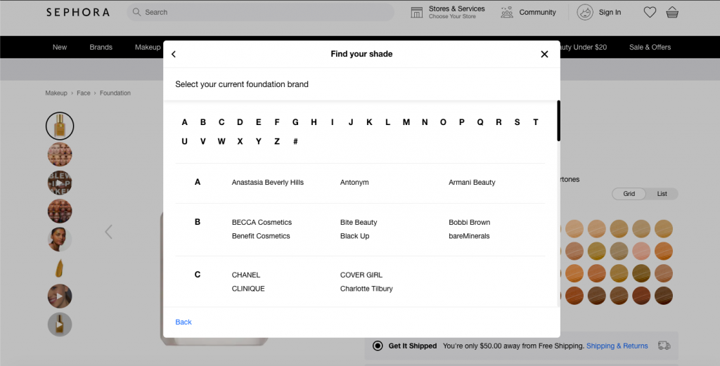
Task: Click the search magnifier icon
Action: point(136,12)
